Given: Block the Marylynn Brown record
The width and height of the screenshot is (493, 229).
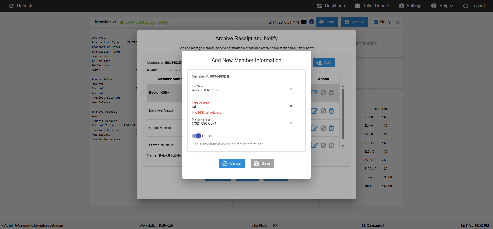Looking at the screenshot, I should (324, 111).
